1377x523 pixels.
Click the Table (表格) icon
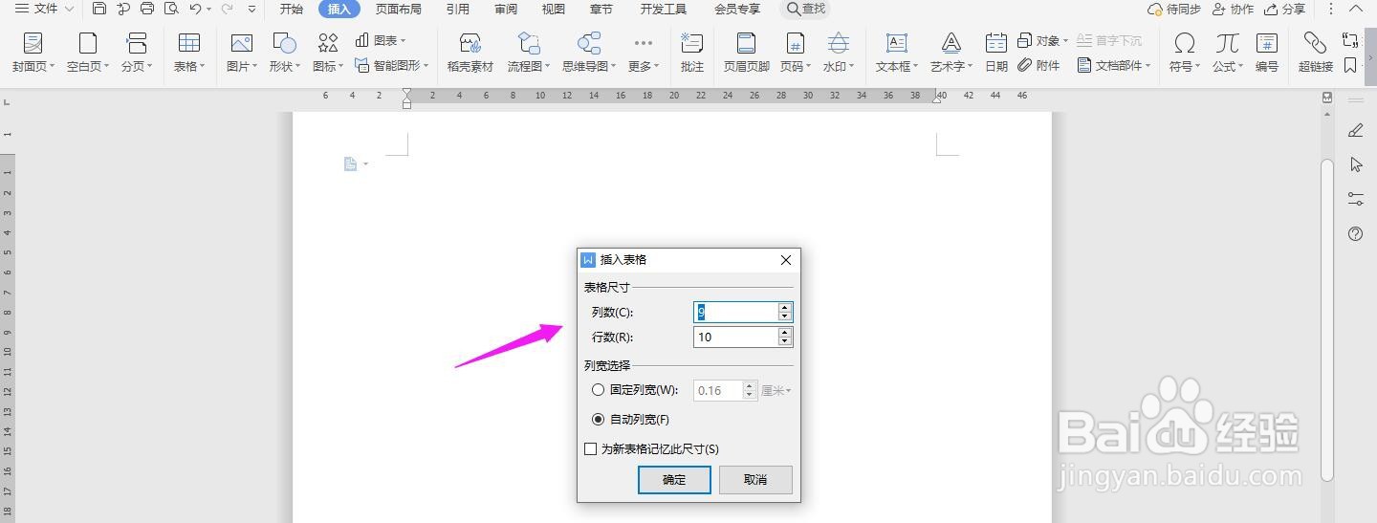tap(189, 43)
